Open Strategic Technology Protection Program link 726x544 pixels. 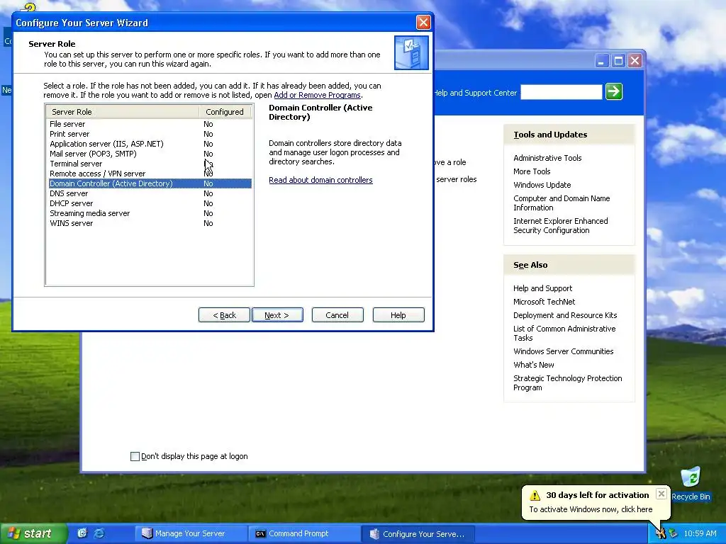pos(567,382)
